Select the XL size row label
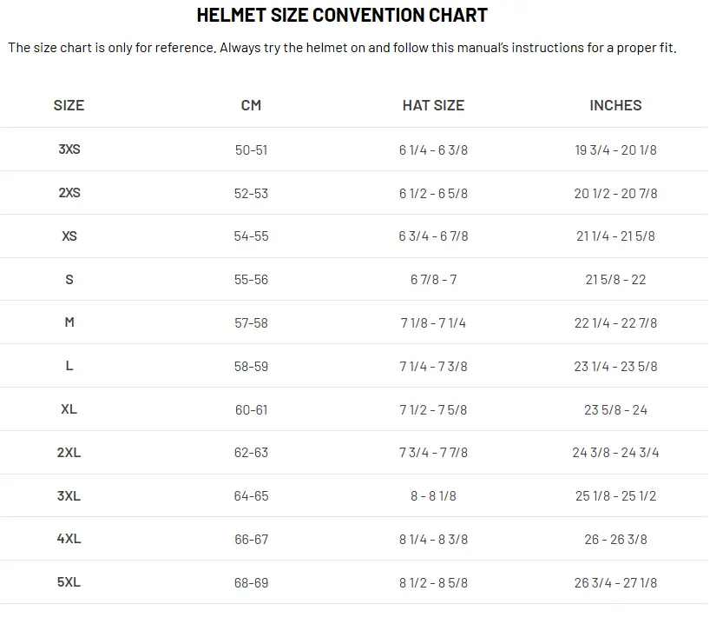Image resolution: width=723 pixels, height=624 pixels. click(x=69, y=409)
